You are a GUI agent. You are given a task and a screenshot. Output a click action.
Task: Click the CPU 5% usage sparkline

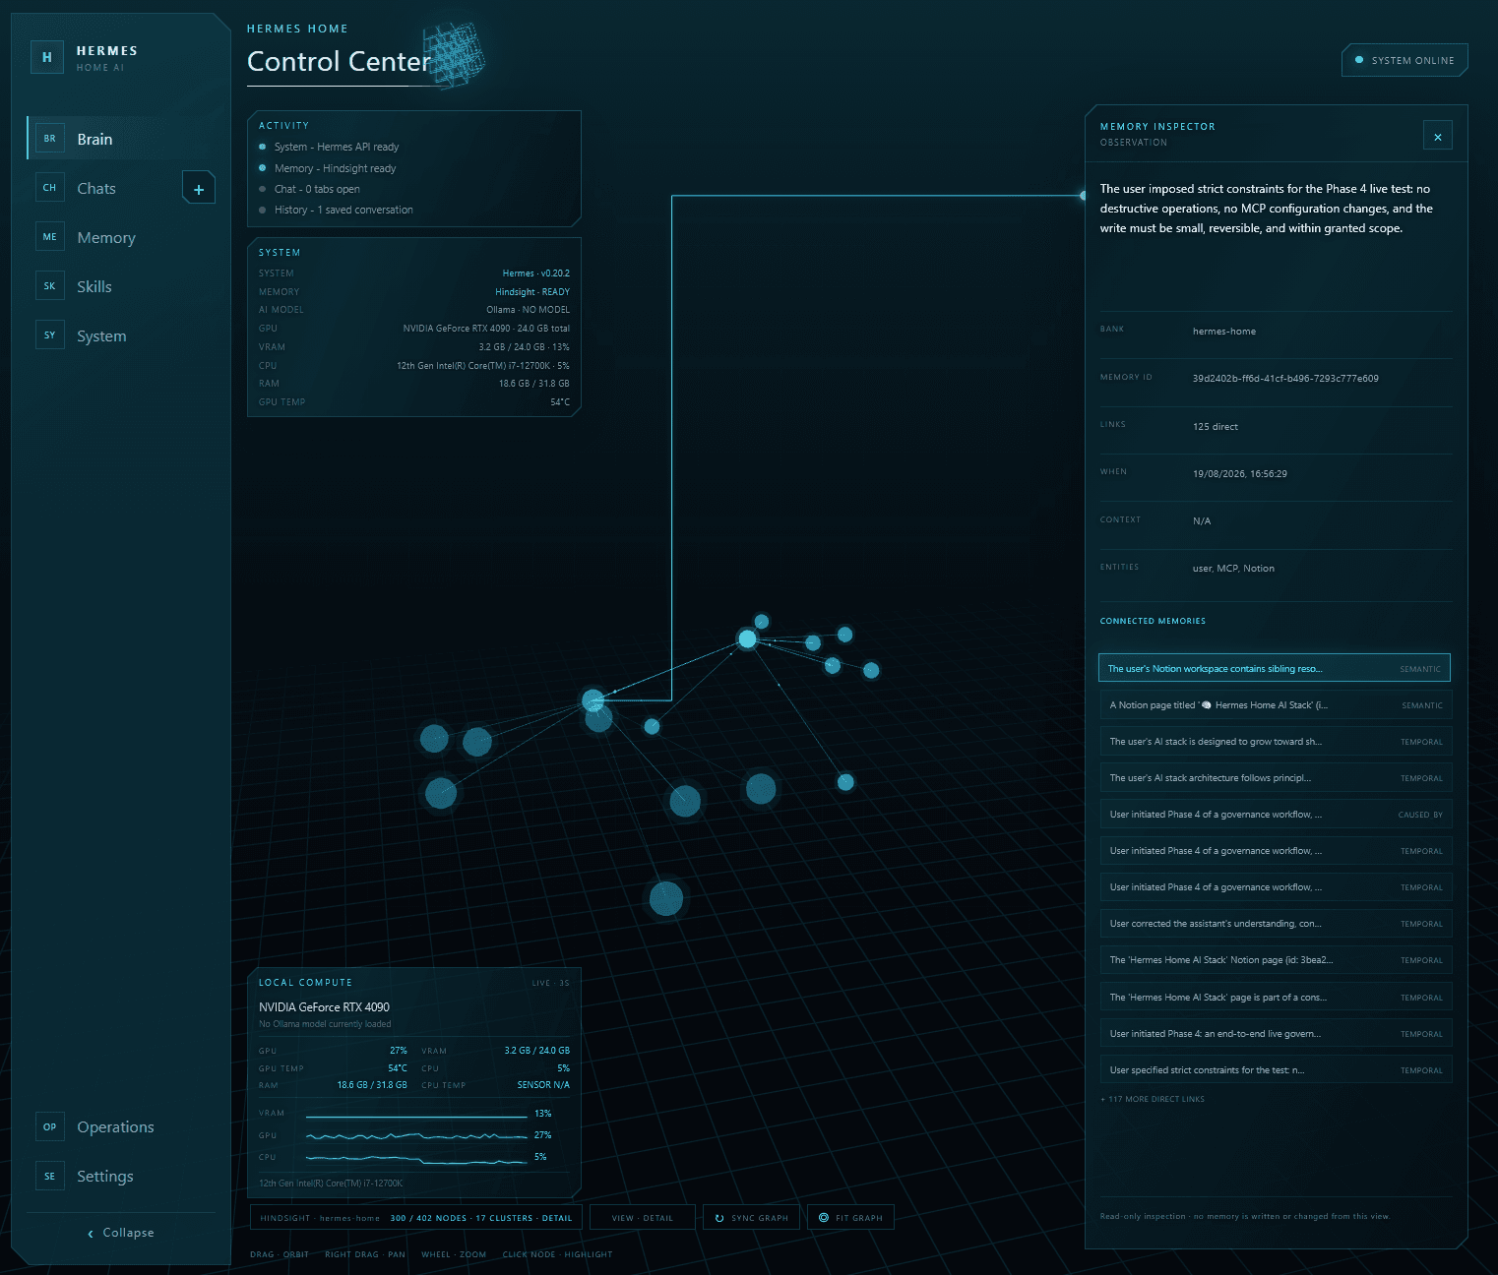click(416, 1158)
